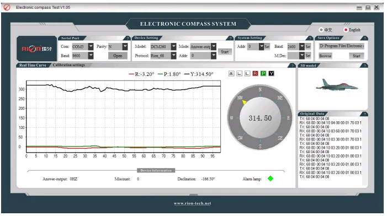The image size is (387, 216).
Task: Open the Protocol Rion_68 dropdown
Action: (x=174, y=56)
